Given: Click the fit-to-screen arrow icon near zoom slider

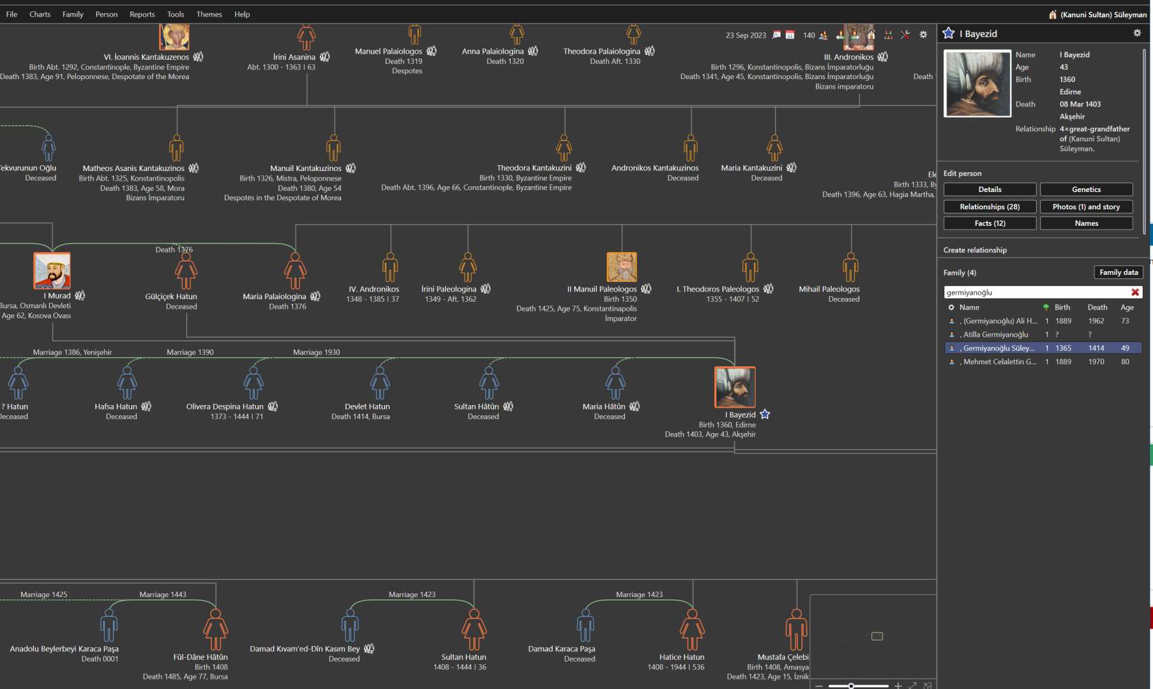Looking at the screenshot, I should tap(913, 685).
